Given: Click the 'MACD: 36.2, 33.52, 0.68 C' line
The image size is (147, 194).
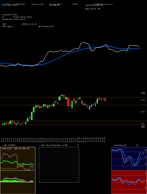Looking at the screenshot, I should (x=14, y=19).
